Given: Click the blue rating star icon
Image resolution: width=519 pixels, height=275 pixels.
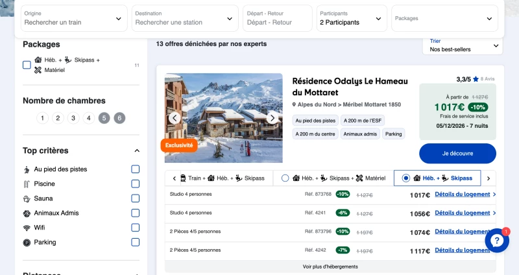Looking at the screenshot, I should pyautogui.click(x=476, y=79).
